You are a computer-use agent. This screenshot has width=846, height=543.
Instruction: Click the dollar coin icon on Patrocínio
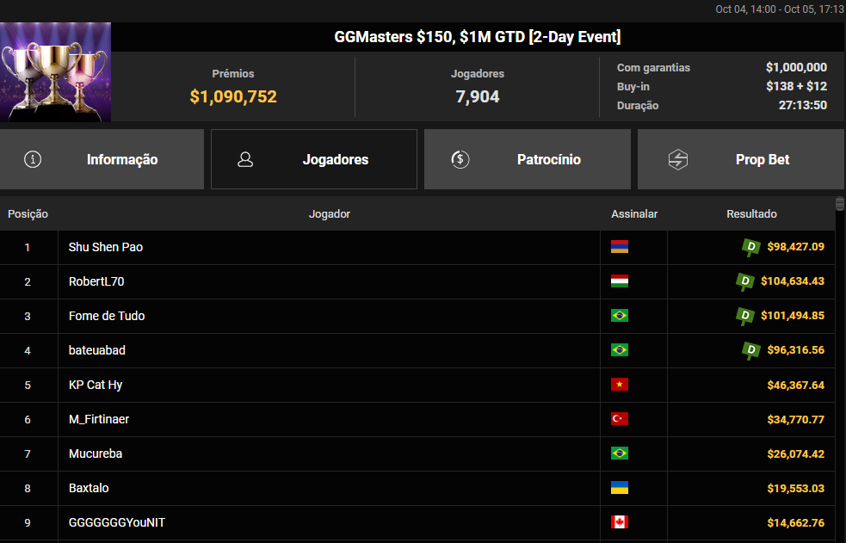click(460, 159)
